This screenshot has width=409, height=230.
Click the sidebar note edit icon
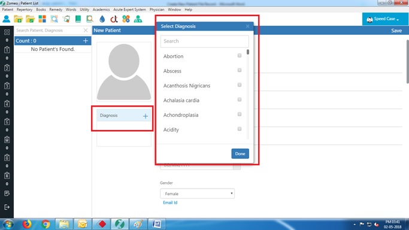click(7, 193)
